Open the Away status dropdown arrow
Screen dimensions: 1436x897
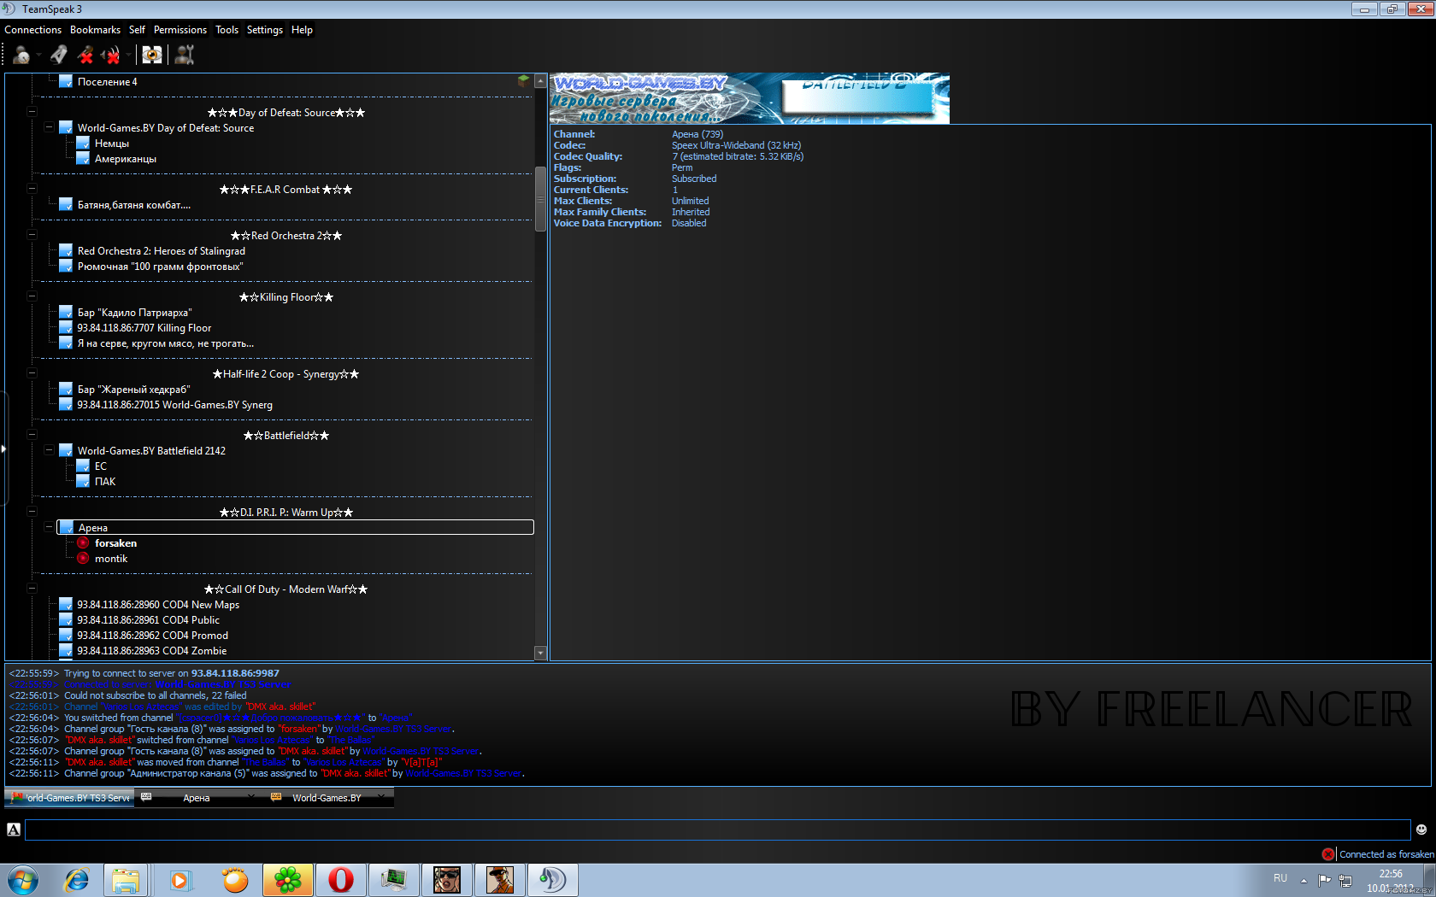click(38, 56)
